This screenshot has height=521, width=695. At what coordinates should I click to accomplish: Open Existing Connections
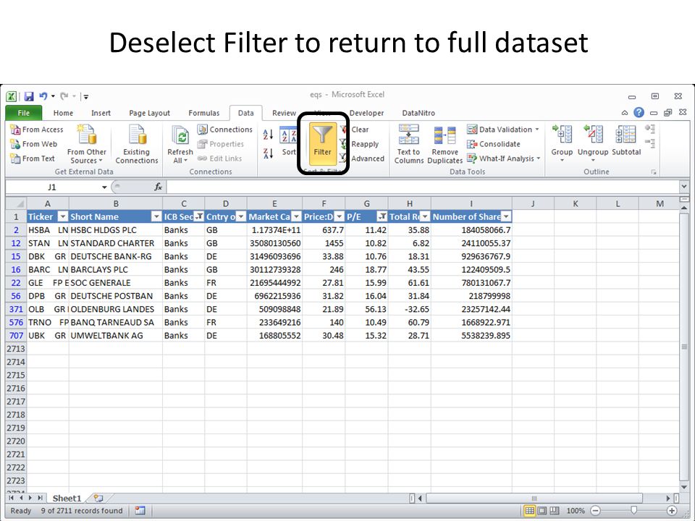pyautogui.click(x=137, y=144)
